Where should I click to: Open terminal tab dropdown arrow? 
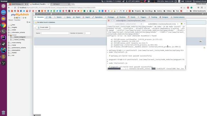tap(185, 24)
